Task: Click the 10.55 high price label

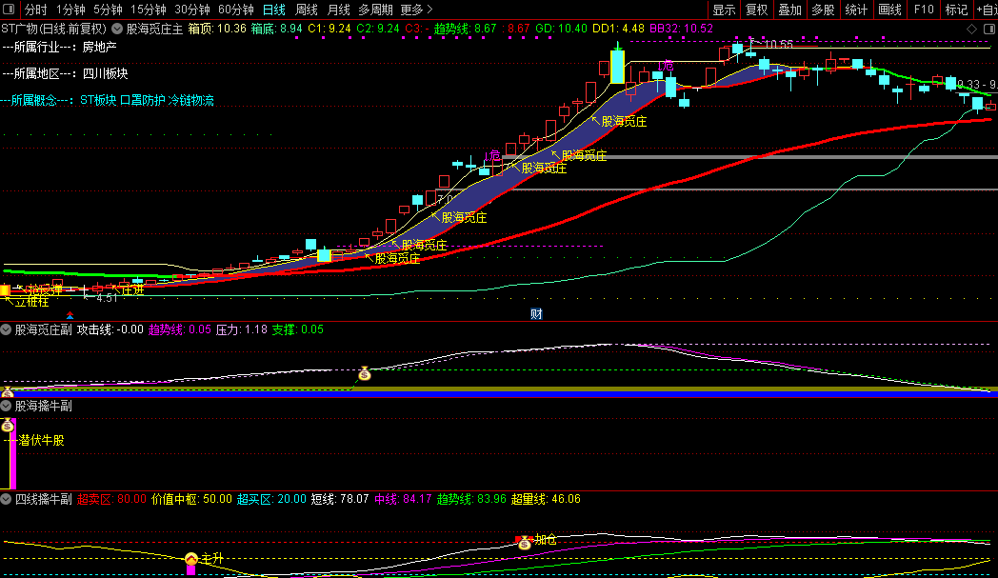Action: pos(779,45)
